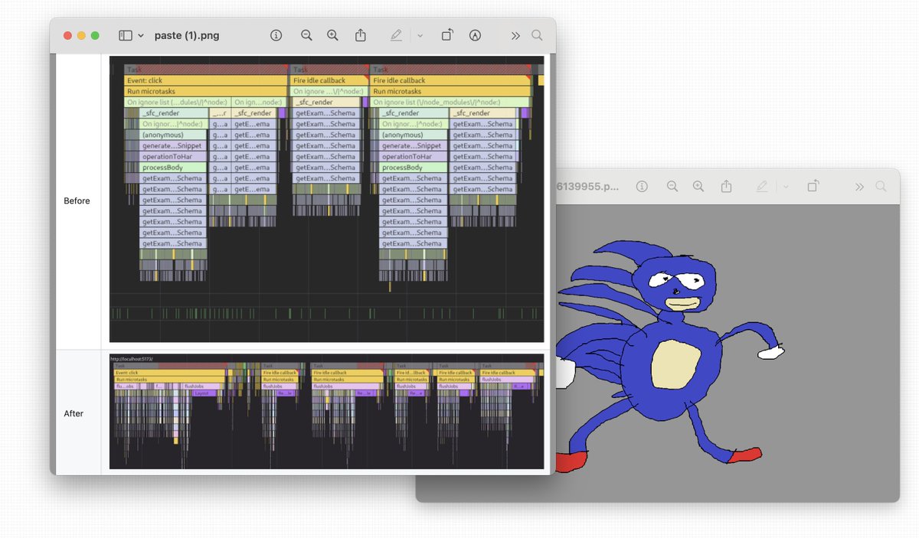Maximize the paste (1).png window with green button

pos(95,36)
